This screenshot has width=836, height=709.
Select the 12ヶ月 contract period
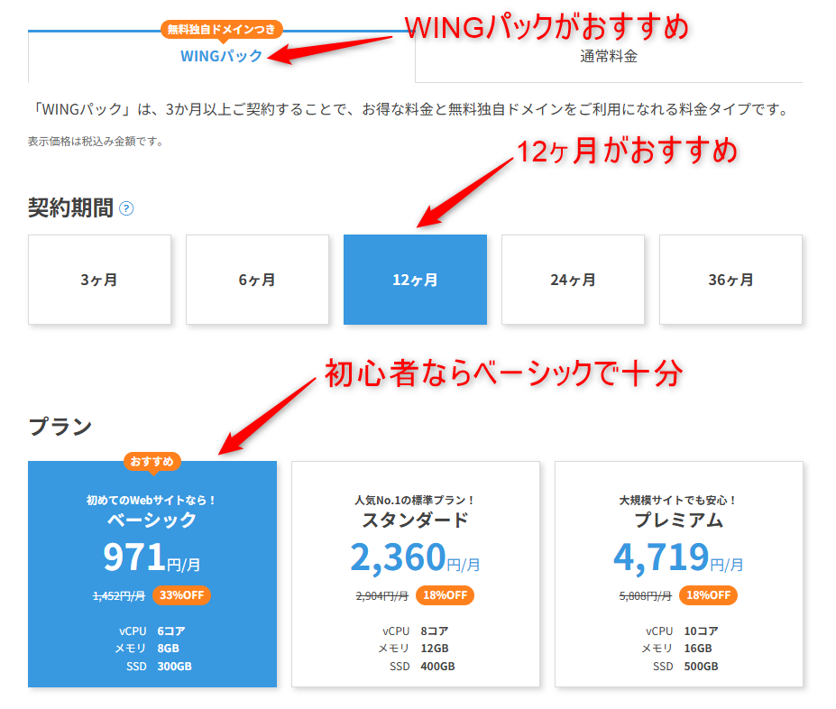coord(416,280)
